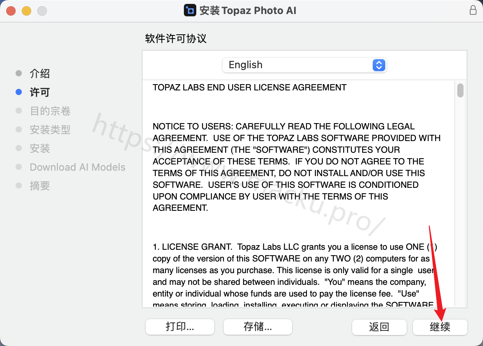Screen dimensions: 483x346
Task: Open the English language dropdown
Action: point(304,65)
